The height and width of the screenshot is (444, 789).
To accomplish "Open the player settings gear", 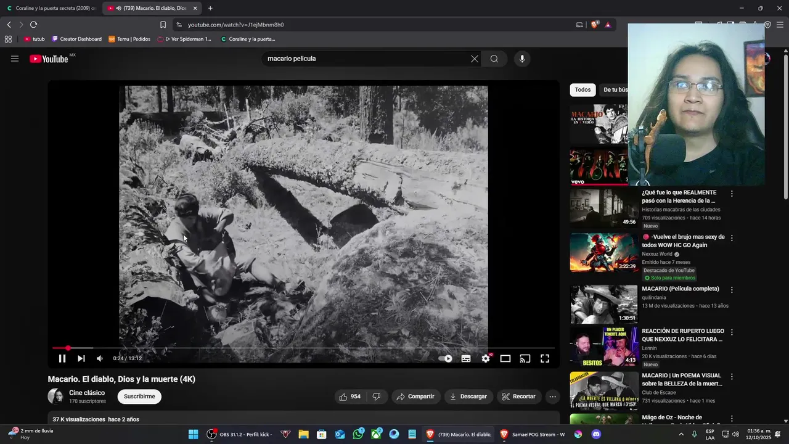I will (486, 358).
